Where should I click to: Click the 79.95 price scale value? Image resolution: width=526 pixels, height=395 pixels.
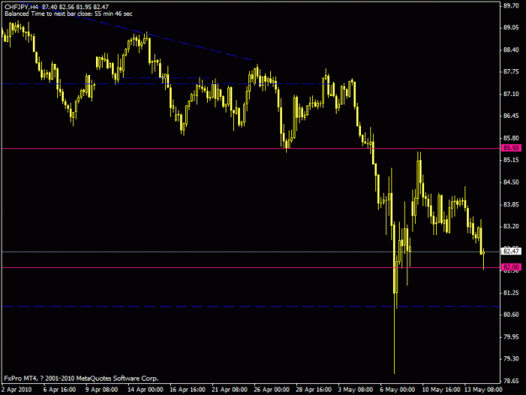(511, 337)
